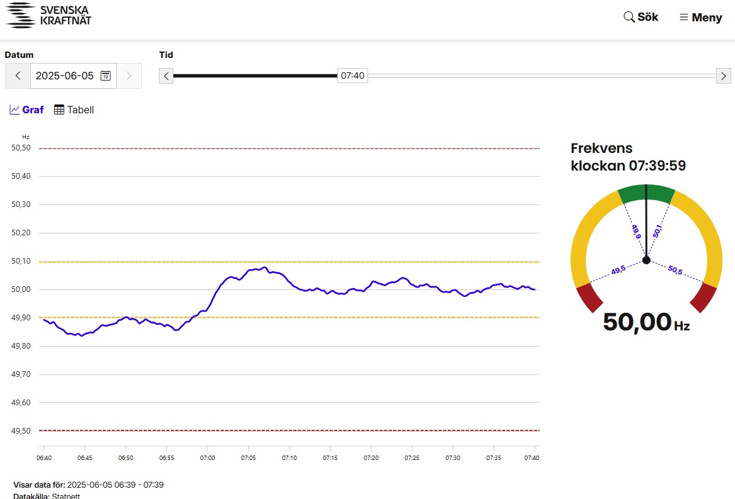Click the Graf line chart icon
The image size is (735, 499).
click(x=15, y=109)
